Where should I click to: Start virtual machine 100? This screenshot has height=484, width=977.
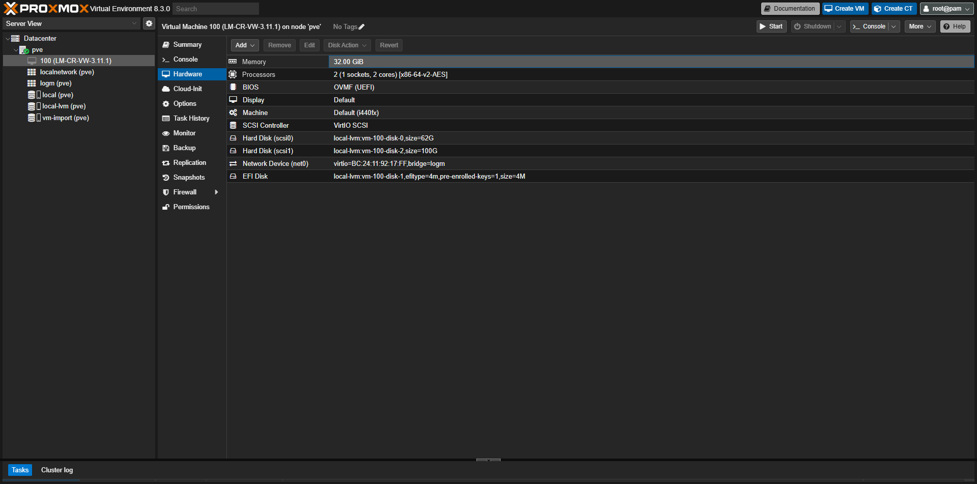[771, 26]
